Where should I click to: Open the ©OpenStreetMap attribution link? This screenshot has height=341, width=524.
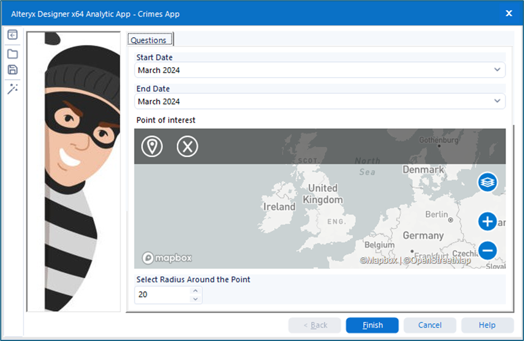[437, 260]
